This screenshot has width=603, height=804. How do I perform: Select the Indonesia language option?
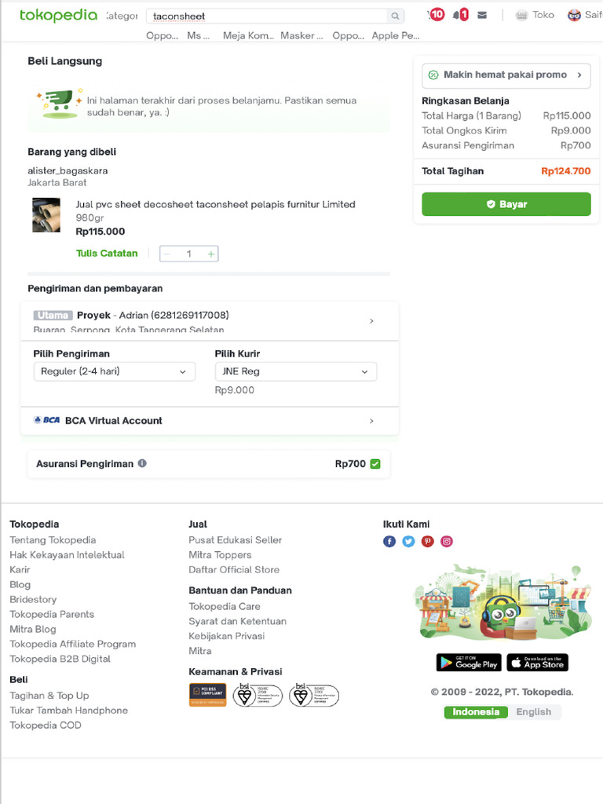tap(476, 712)
